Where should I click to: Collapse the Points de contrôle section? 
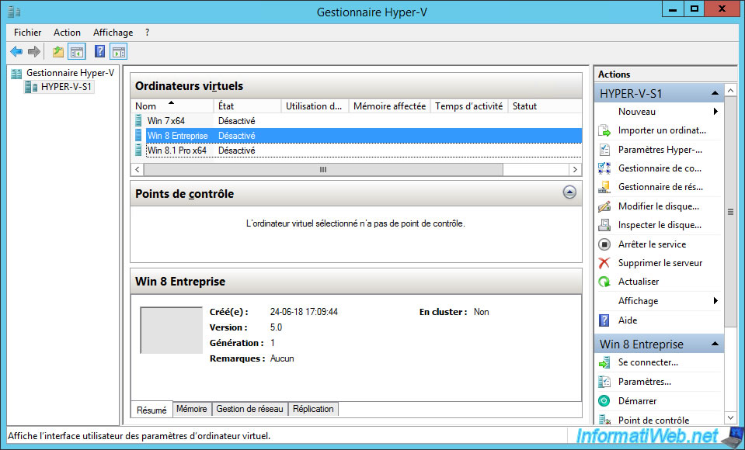[569, 192]
